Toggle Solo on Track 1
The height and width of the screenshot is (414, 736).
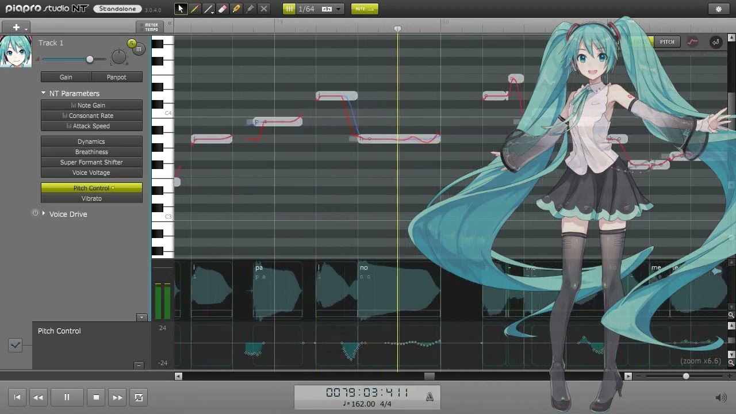pyautogui.click(x=132, y=44)
